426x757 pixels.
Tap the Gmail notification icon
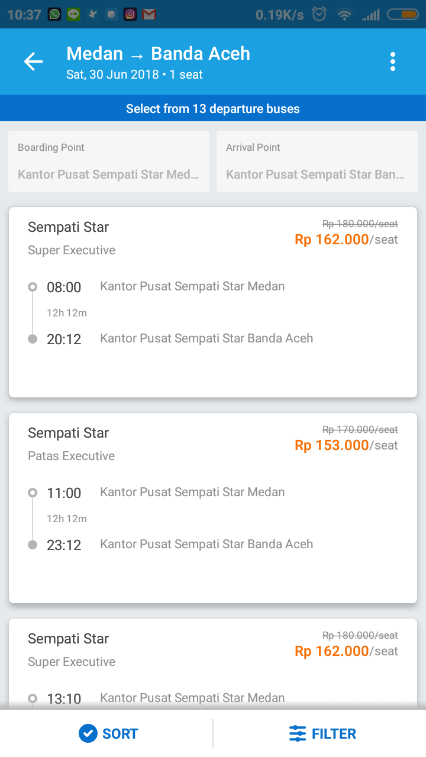[x=149, y=14]
